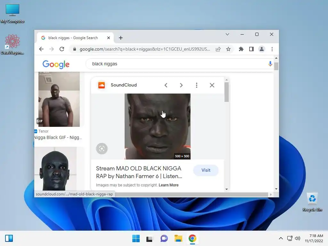Expand the system tray hidden icons chevron
Image resolution: width=328 pixels, height=246 pixels.
(281, 238)
